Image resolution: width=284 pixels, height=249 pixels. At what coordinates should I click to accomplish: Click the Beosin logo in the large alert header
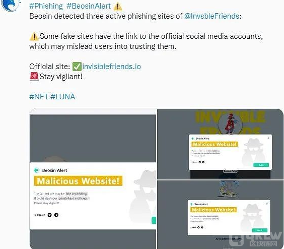37,170
